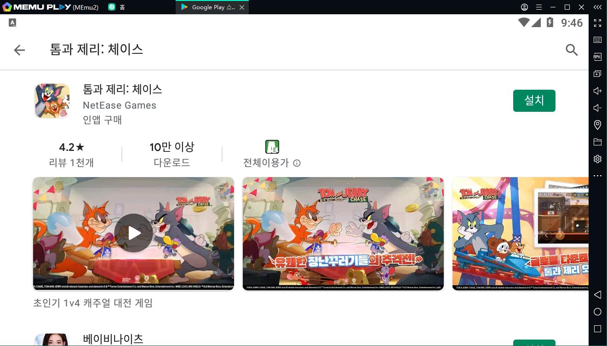
Task: Open search with the magnifier icon
Action: (572, 50)
